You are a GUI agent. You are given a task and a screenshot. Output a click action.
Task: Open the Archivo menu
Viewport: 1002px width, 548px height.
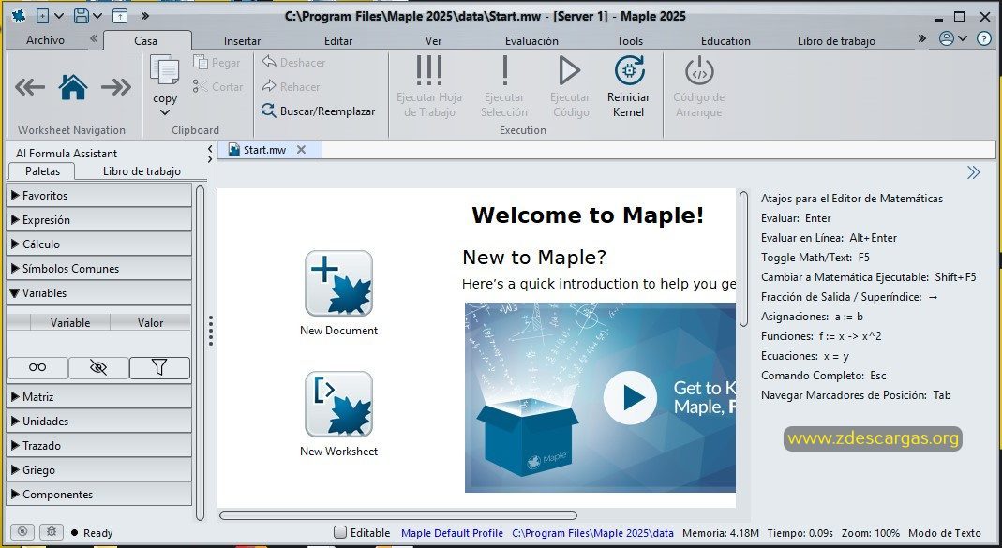point(45,39)
